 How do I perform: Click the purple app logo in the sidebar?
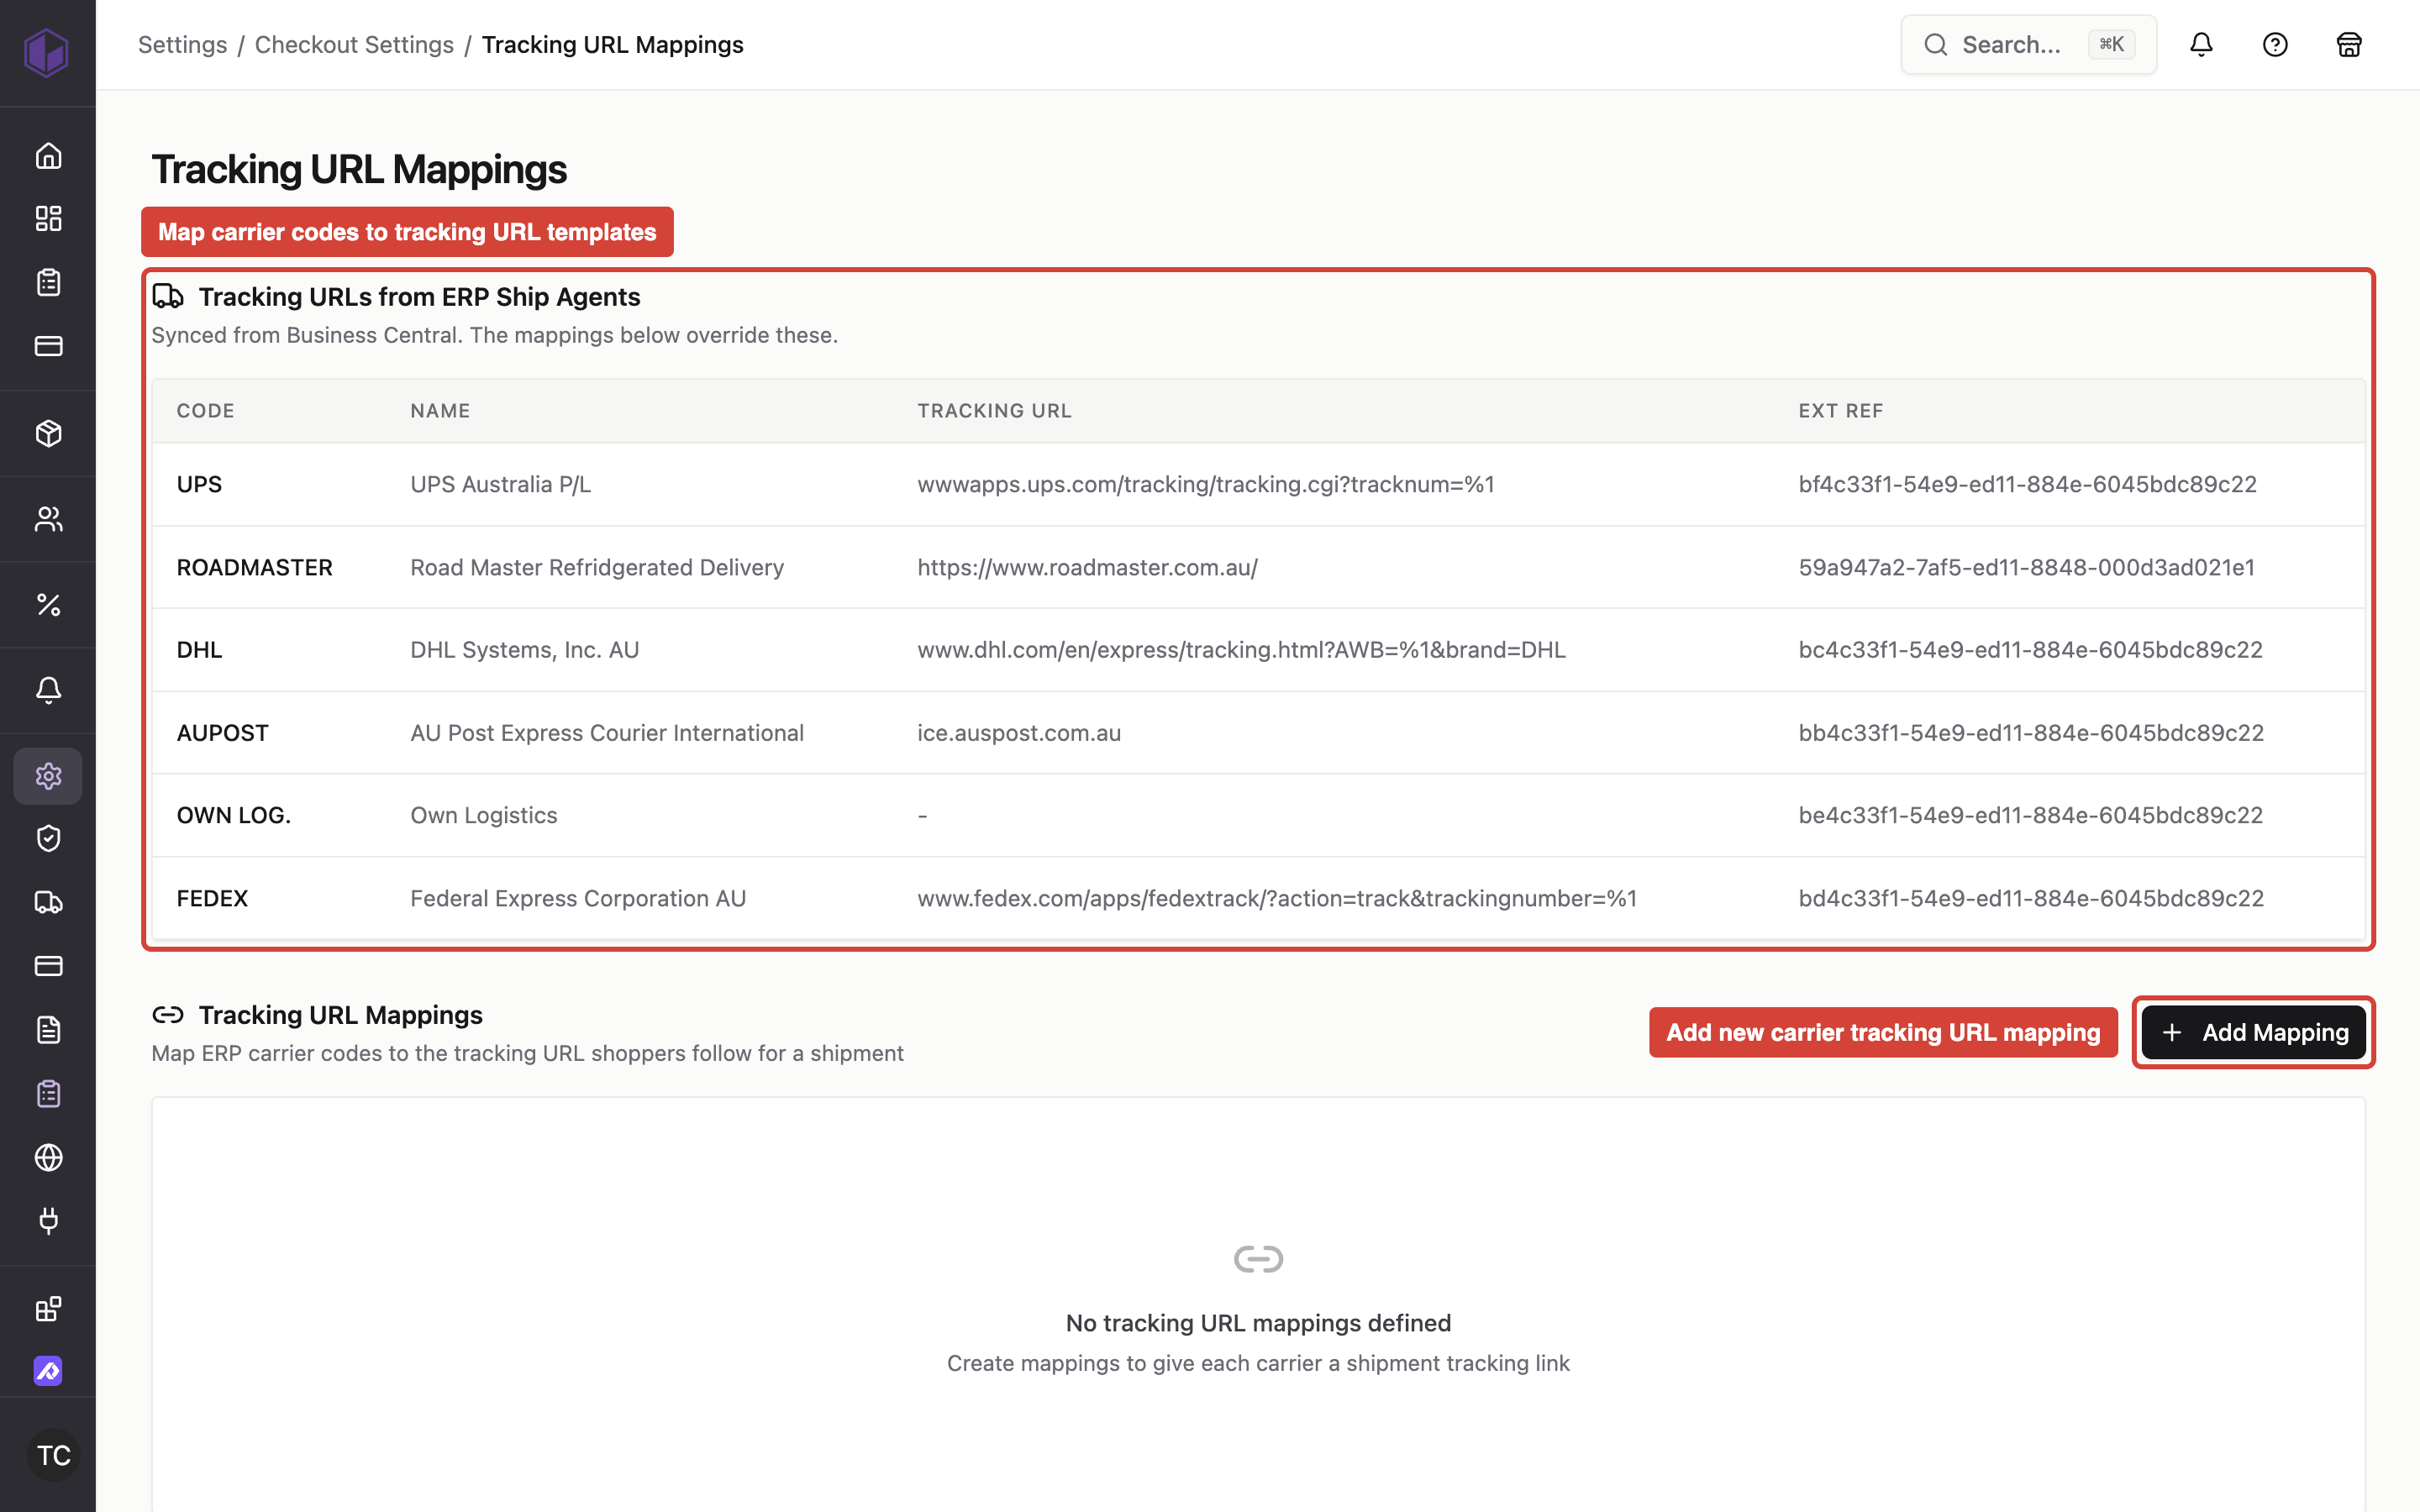(47, 52)
